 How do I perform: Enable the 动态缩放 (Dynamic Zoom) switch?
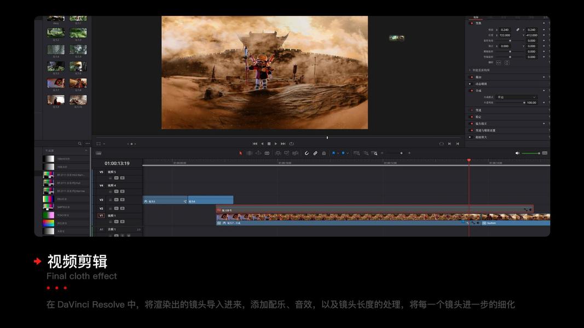pyautogui.click(x=470, y=84)
